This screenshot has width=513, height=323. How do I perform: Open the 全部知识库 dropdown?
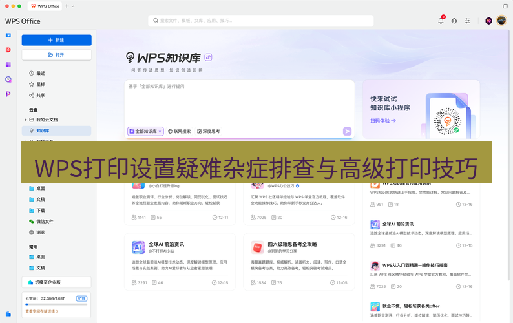(145, 131)
